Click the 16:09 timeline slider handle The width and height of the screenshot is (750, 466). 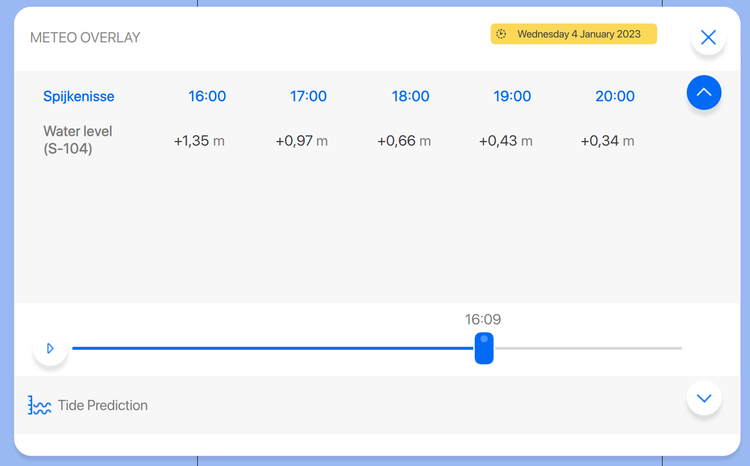[484, 348]
